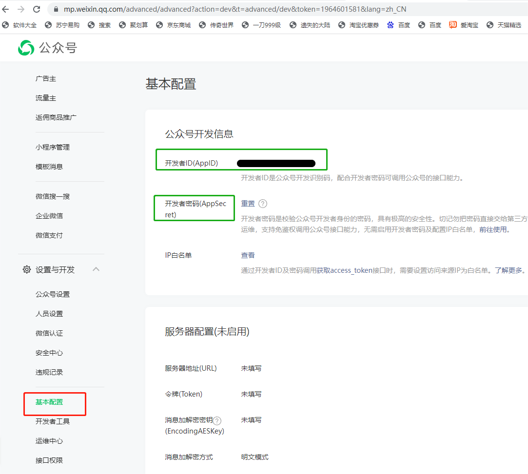Open 流量主 in the sidebar
This screenshot has height=474, width=528.
46,98
